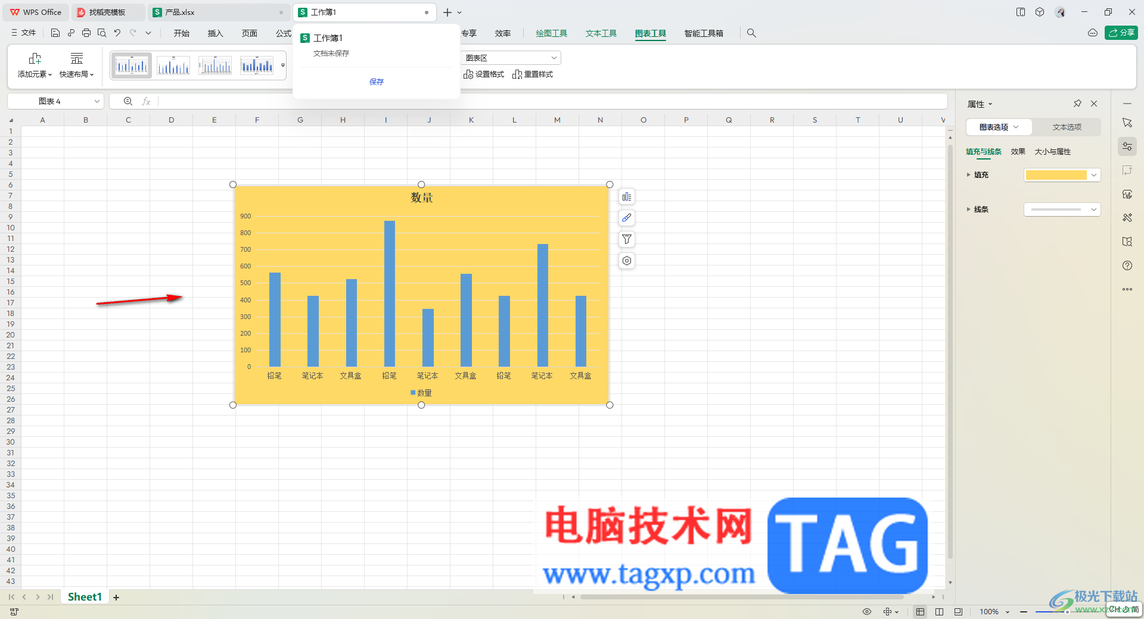Click the zoom slider handle in status bar
This screenshot has height=619, width=1144.
[1067, 612]
